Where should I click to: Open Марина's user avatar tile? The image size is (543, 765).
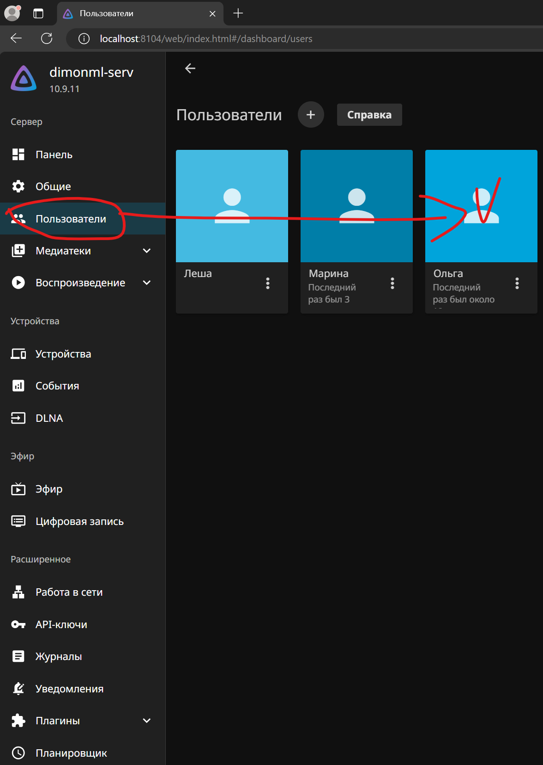coord(356,206)
